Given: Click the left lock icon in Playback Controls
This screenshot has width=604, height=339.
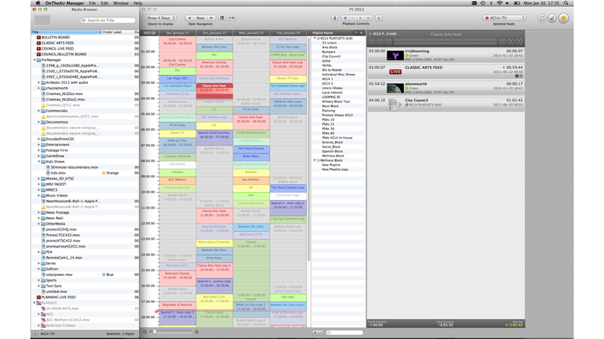Looking at the screenshot, I should 335,18.
